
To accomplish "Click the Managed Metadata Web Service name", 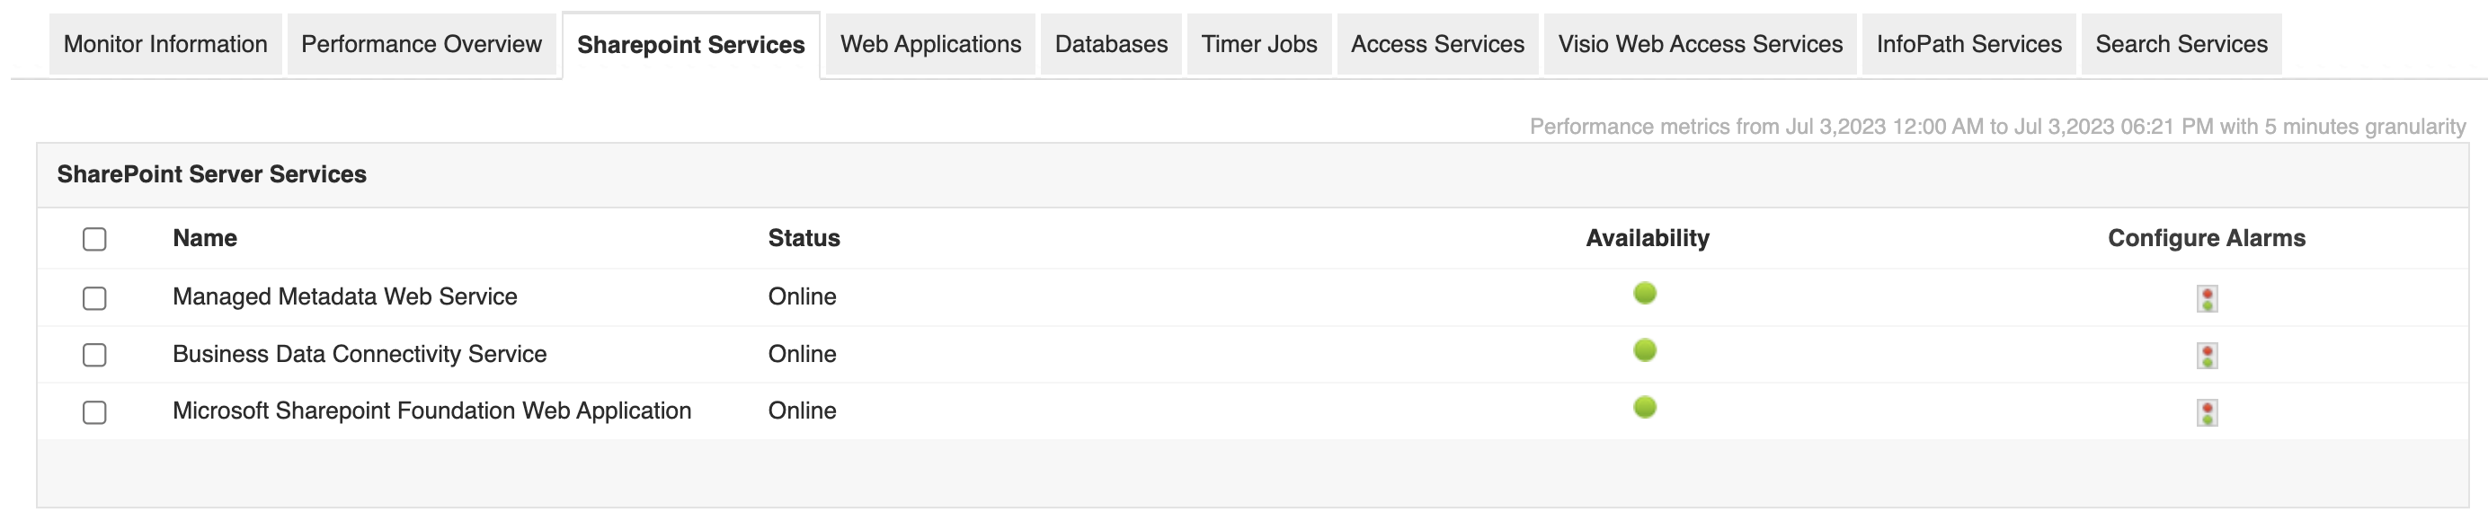I will [345, 296].
